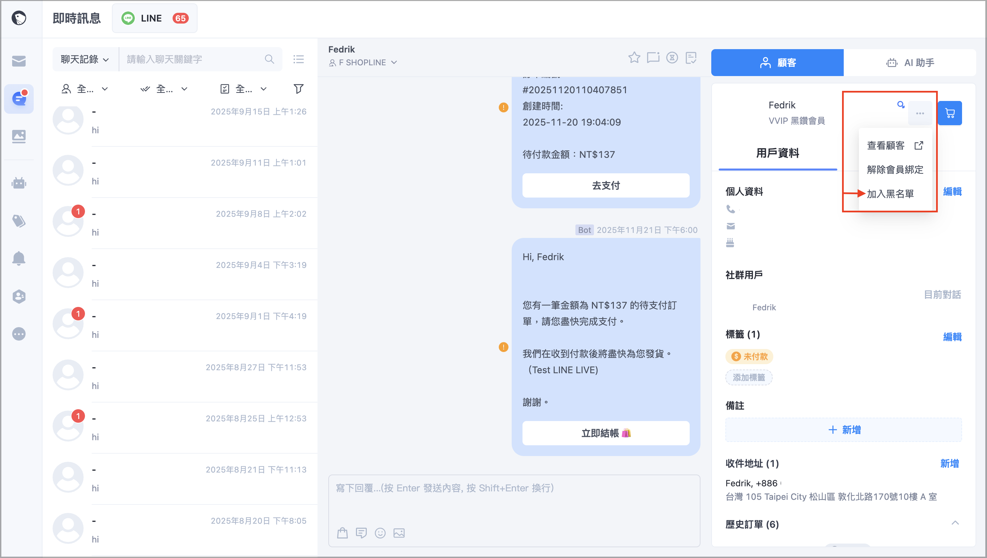987x558 pixels.
Task: Open the conversation dated 2025年8月27日
Action: pyautogui.click(x=180, y=376)
